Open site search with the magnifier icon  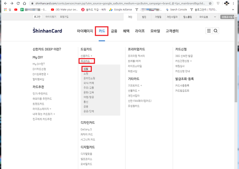(216, 31)
